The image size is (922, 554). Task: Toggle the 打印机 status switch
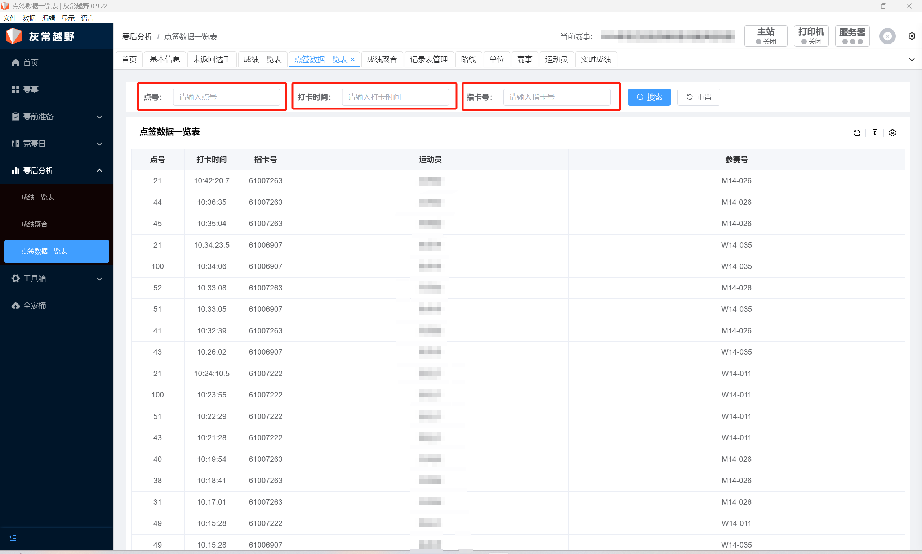[811, 36]
